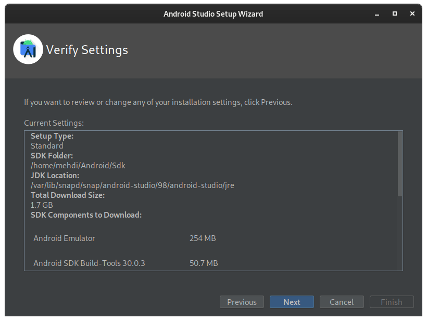Select the SDK path /home/mehdi/Android/Sdk
The height and width of the screenshot is (321, 427).
click(78, 166)
